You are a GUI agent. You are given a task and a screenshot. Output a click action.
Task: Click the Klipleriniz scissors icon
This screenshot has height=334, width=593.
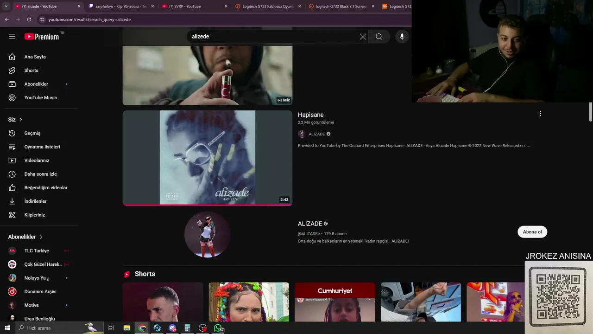click(13, 215)
